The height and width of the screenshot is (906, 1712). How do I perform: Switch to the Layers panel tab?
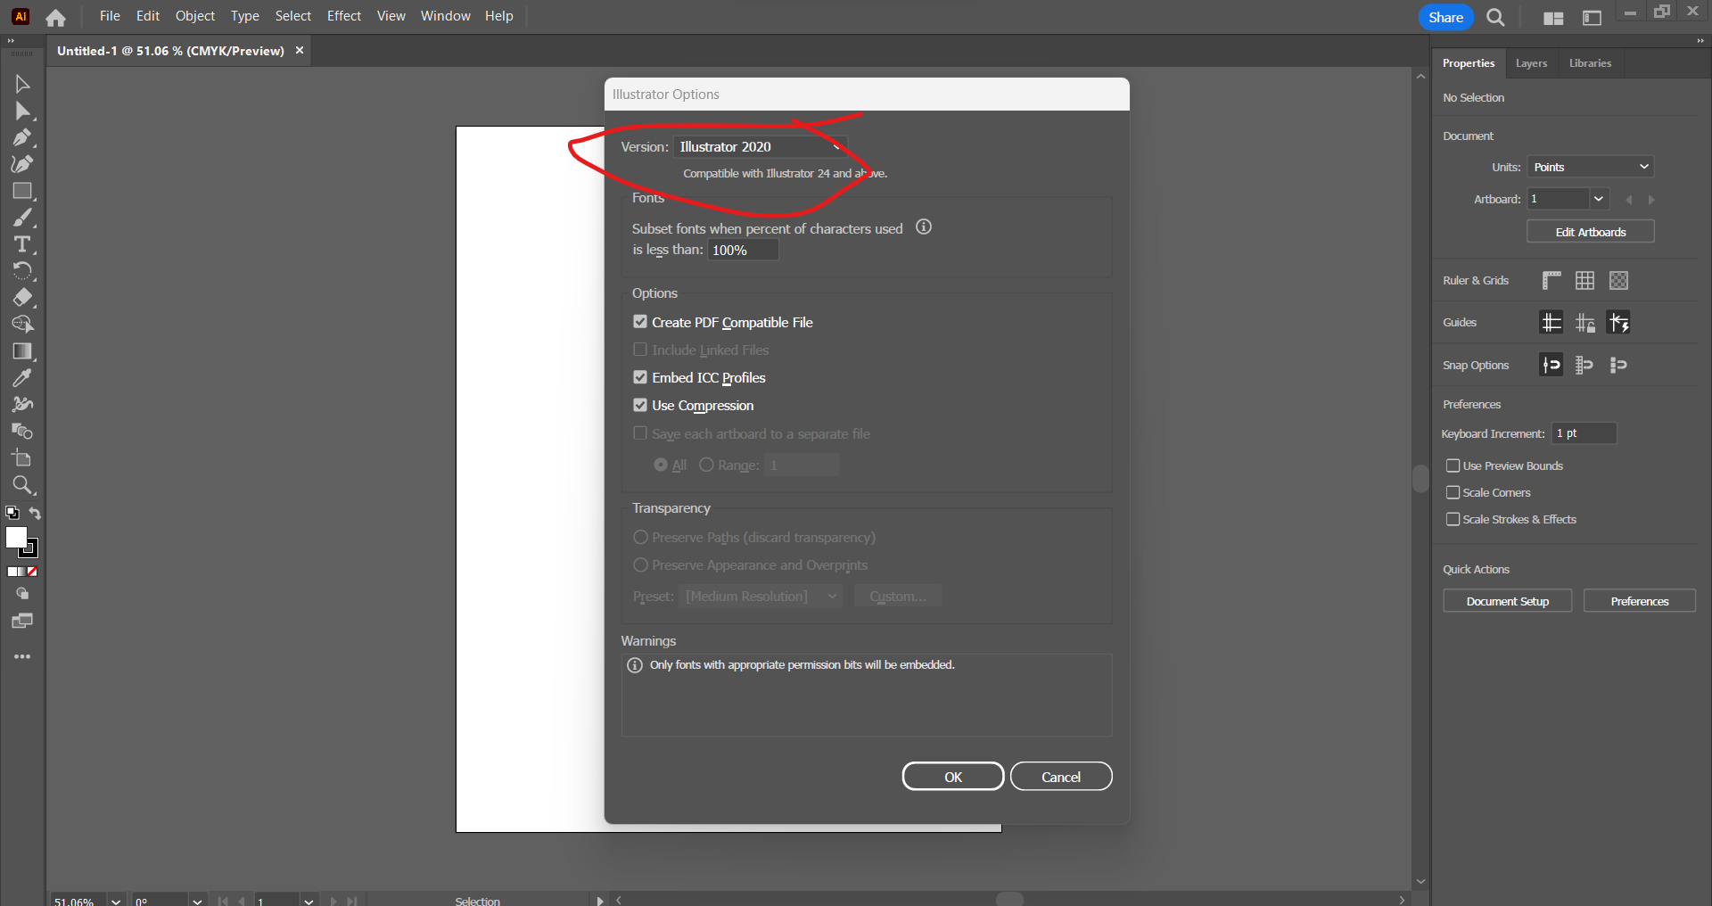1531,62
